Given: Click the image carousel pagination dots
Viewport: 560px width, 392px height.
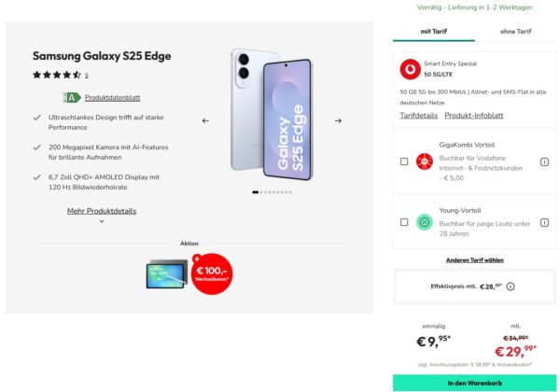Looking at the screenshot, I should pyautogui.click(x=273, y=192).
